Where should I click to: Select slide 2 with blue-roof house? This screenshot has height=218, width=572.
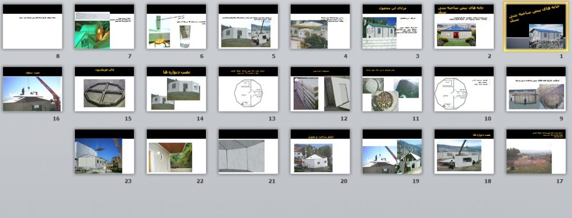(464, 27)
